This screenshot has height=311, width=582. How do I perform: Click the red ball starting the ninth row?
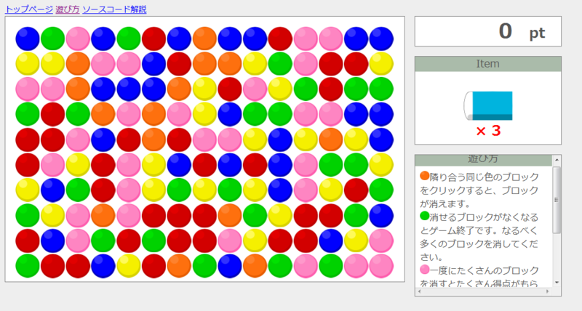[x=28, y=241]
